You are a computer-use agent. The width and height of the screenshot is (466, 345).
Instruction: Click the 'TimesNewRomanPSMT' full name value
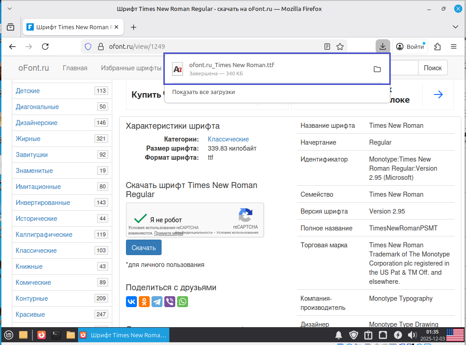tap(403, 228)
